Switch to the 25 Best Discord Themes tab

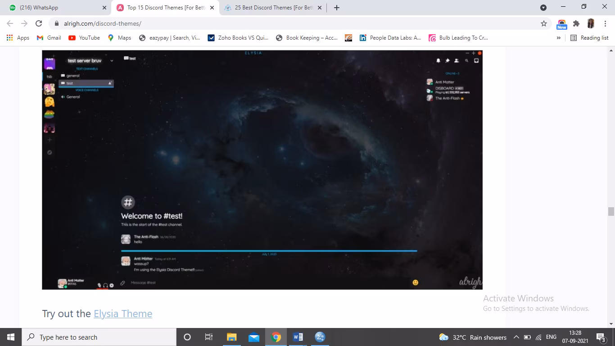pyautogui.click(x=273, y=7)
